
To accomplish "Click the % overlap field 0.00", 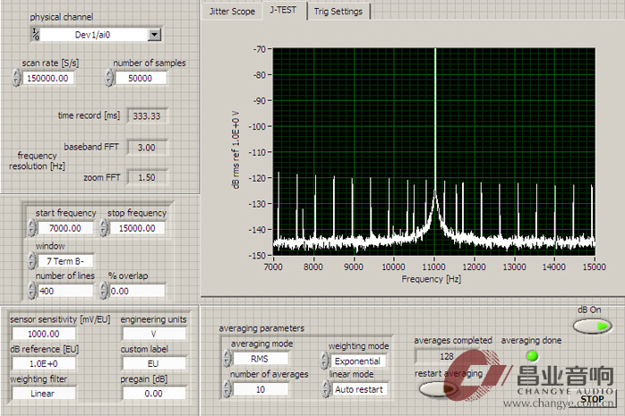I will 137,291.
